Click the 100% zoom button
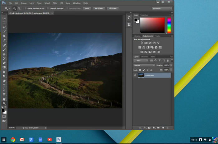The image size is (218, 144). click(x=87, y=8)
